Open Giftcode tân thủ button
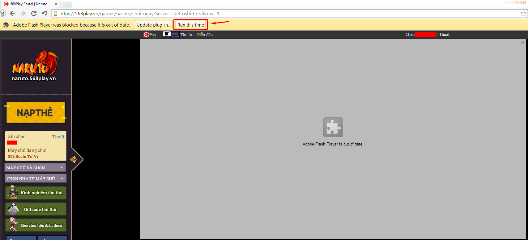528x240 pixels. tap(36, 209)
